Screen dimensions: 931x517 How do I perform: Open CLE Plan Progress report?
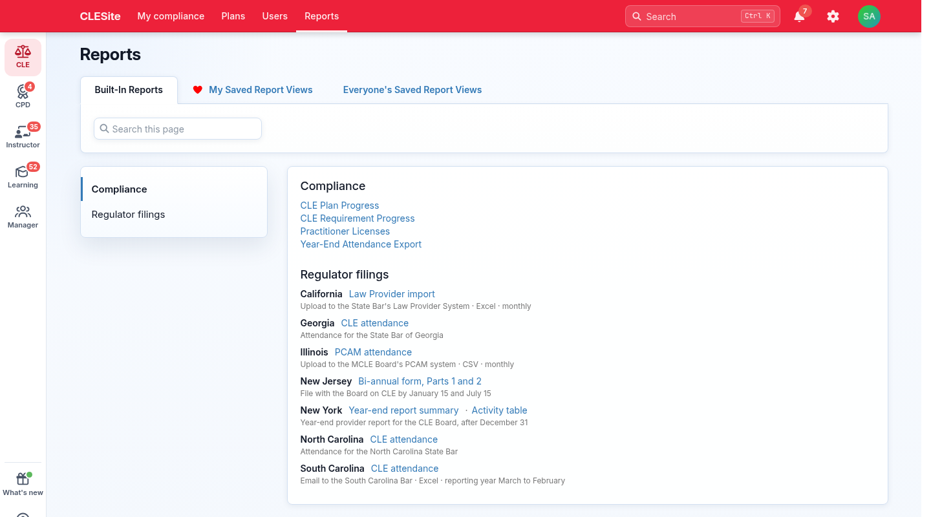(339, 206)
